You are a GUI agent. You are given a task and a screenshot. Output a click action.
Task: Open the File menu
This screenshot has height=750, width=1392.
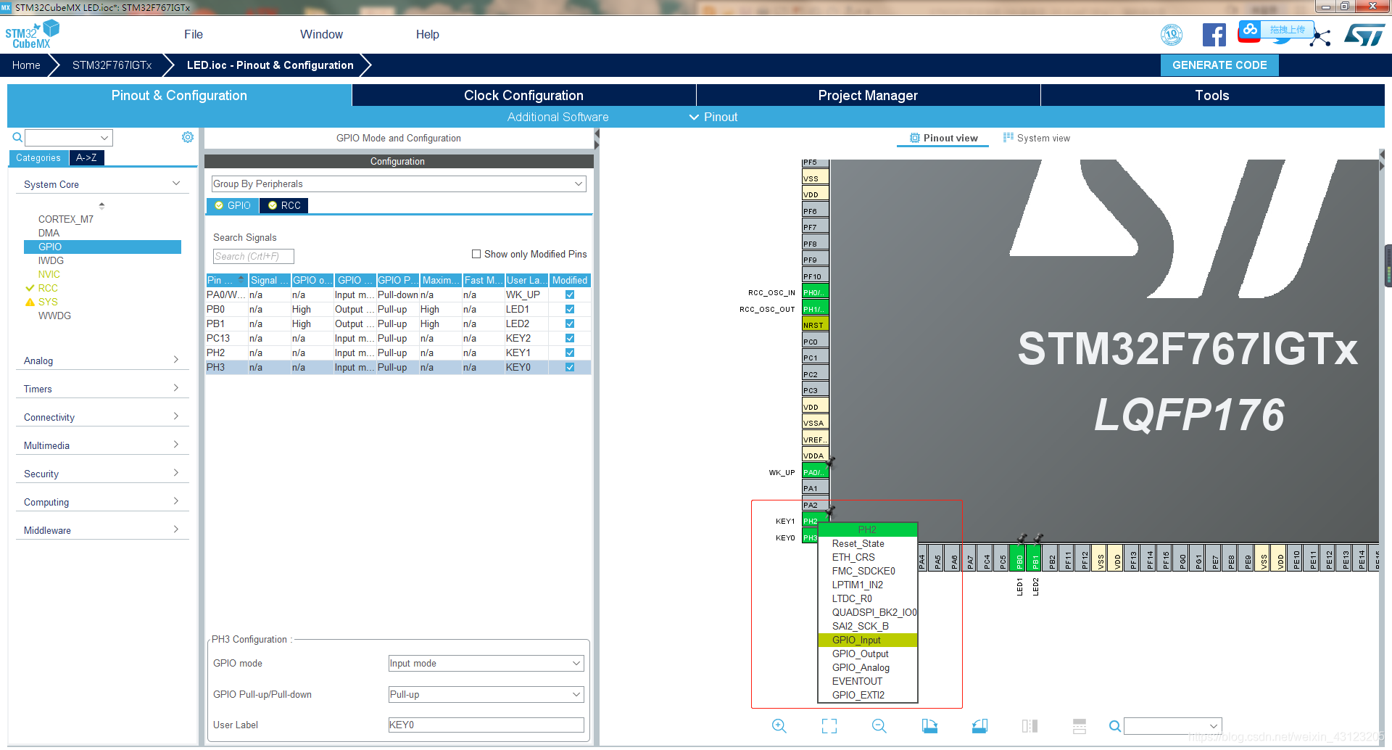(194, 34)
